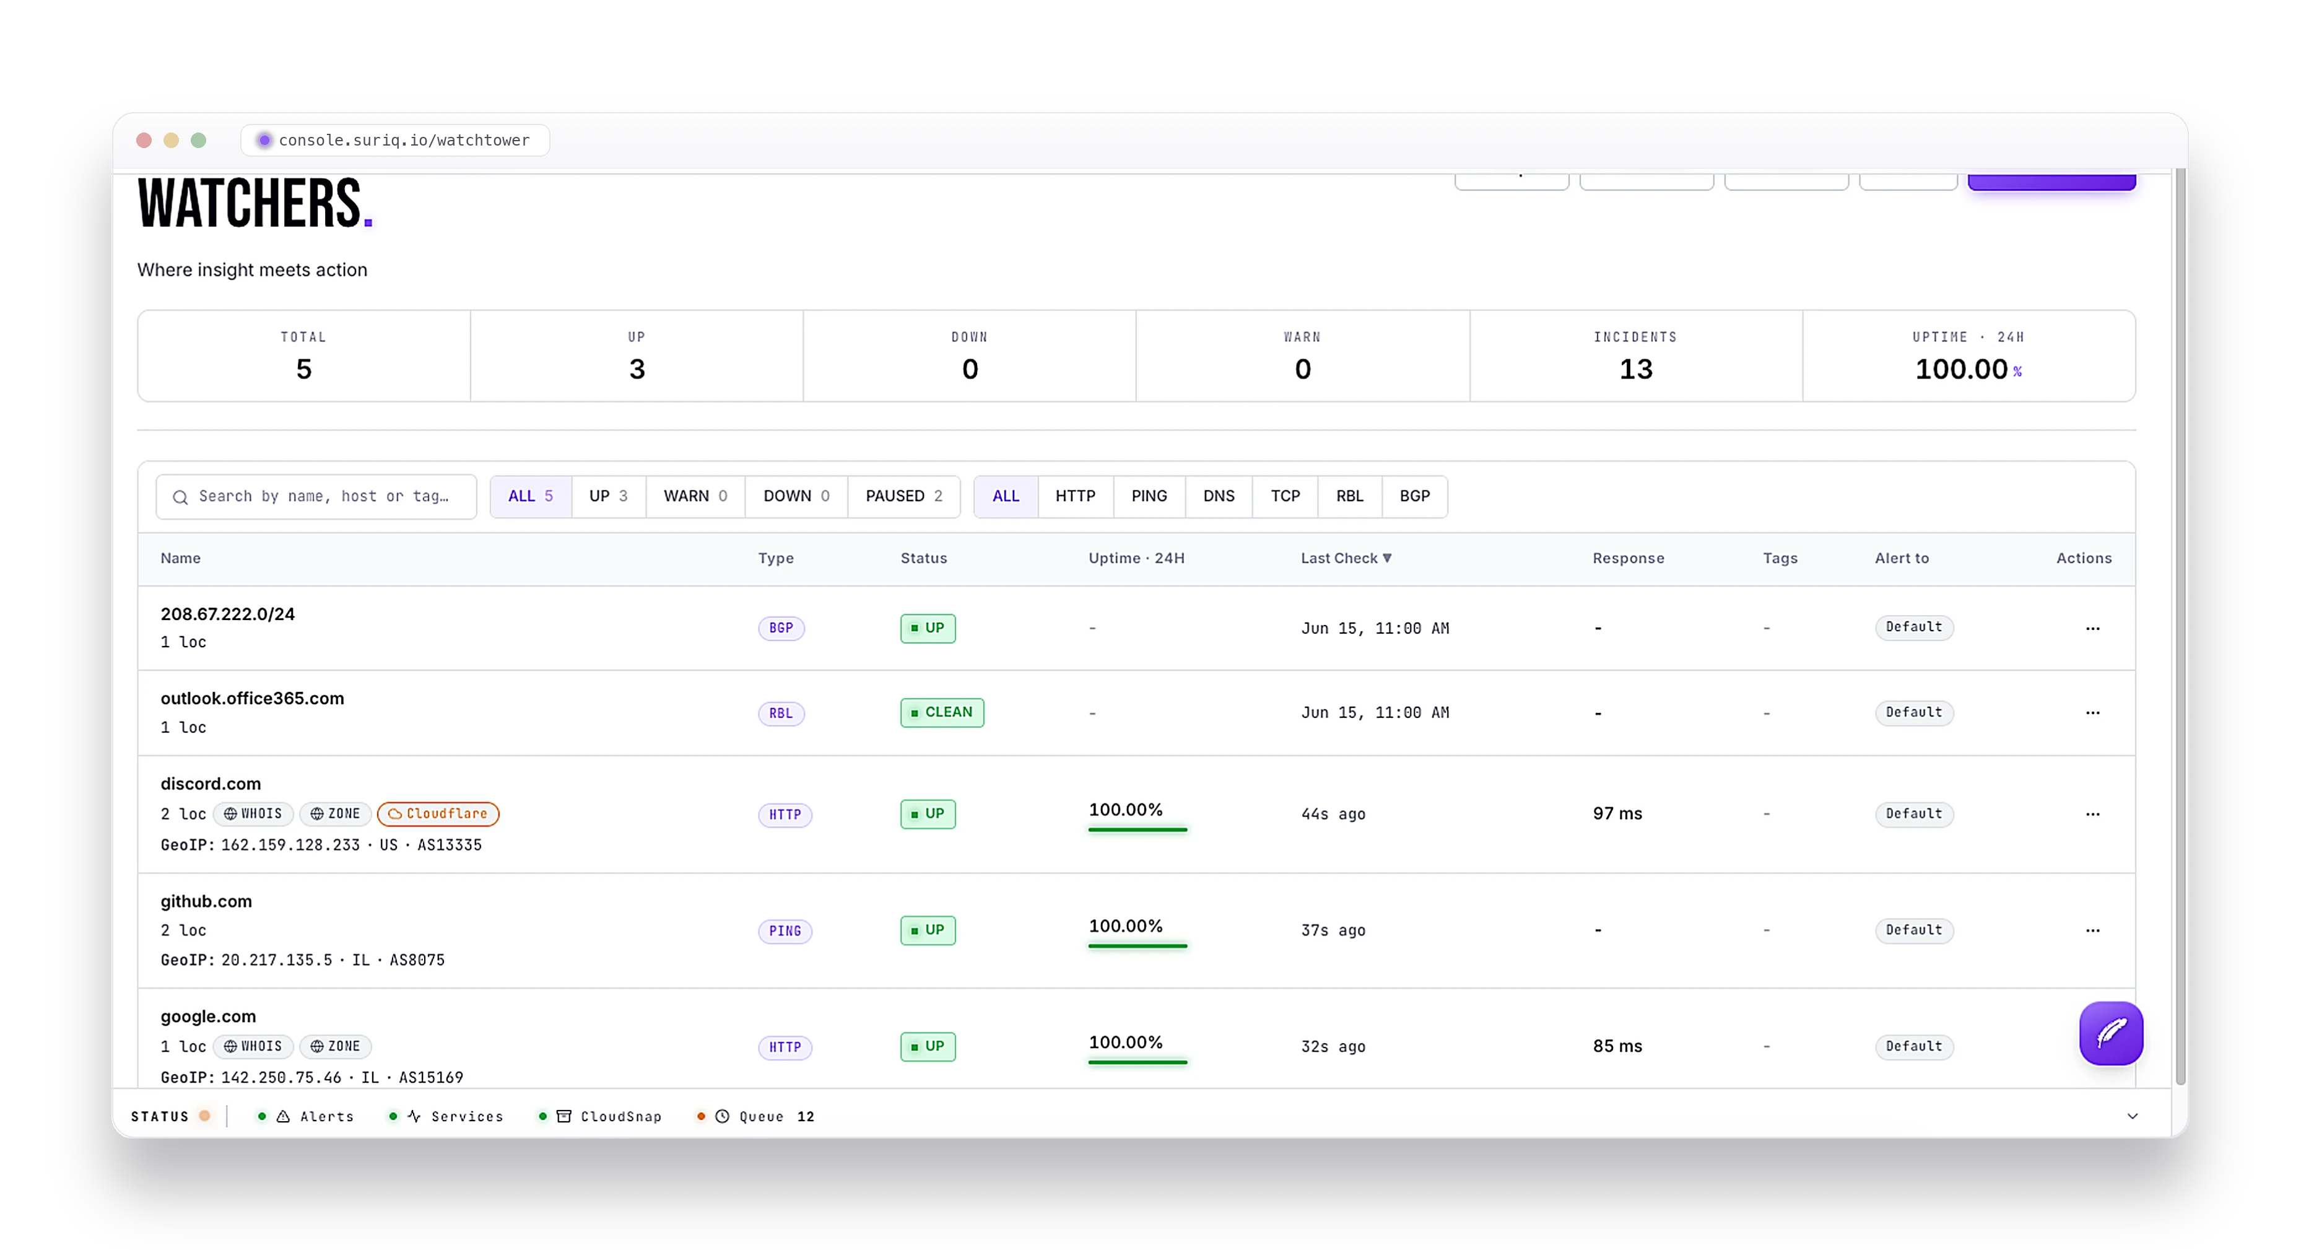Click the Alerts status bar indicator
Screen dimensions: 2301x1250
[305, 1116]
